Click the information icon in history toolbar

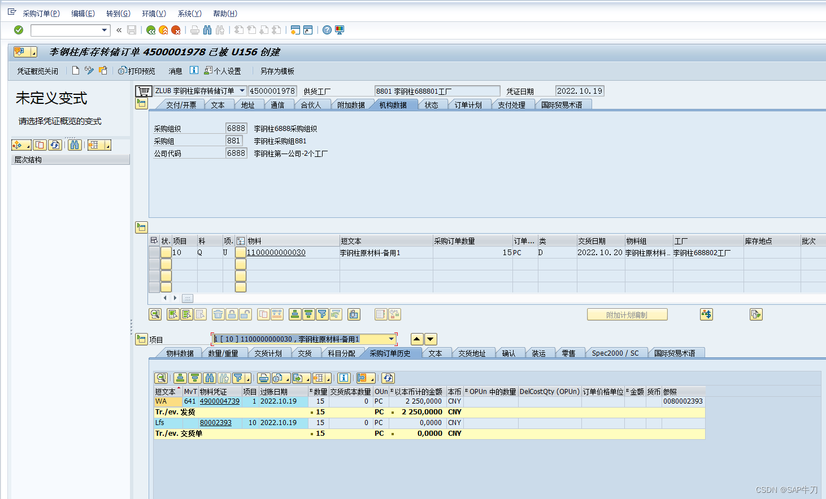click(x=344, y=378)
